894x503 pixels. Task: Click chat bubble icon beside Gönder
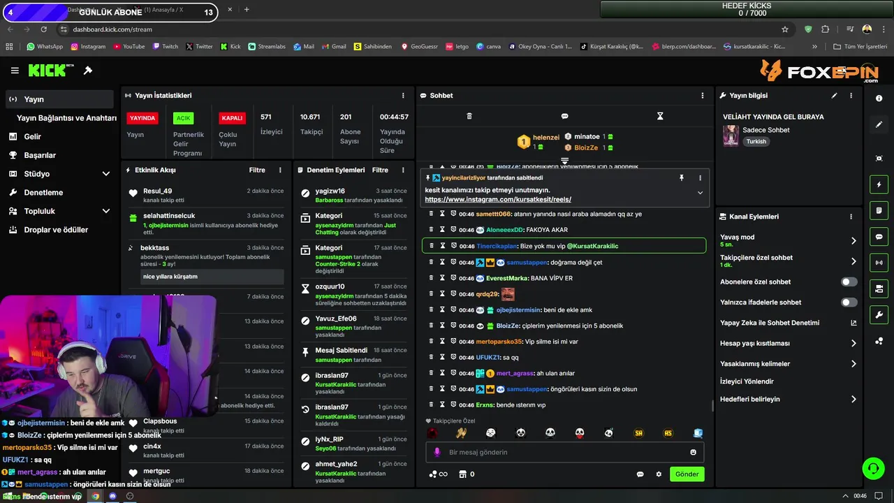[640, 474]
